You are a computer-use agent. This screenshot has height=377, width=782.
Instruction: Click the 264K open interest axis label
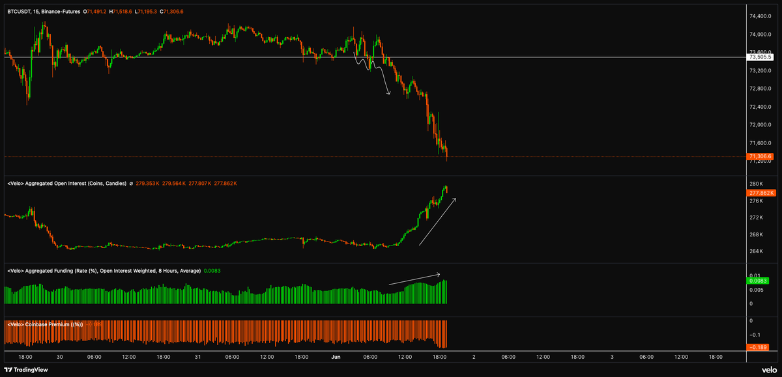pyautogui.click(x=756, y=251)
